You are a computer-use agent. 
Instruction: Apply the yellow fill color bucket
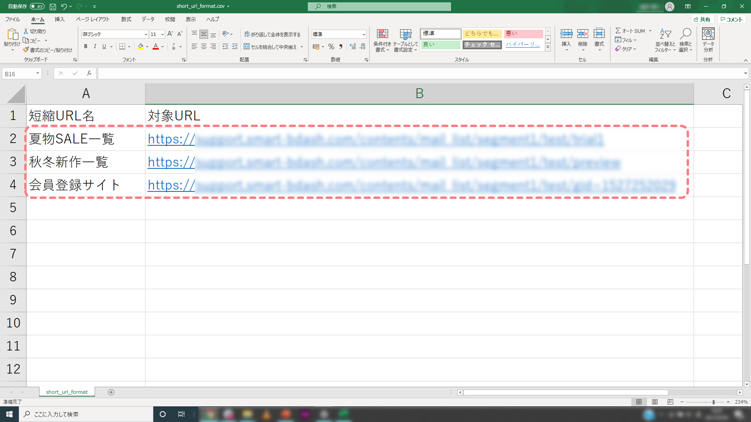pyautogui.click(x=140, y=46)
